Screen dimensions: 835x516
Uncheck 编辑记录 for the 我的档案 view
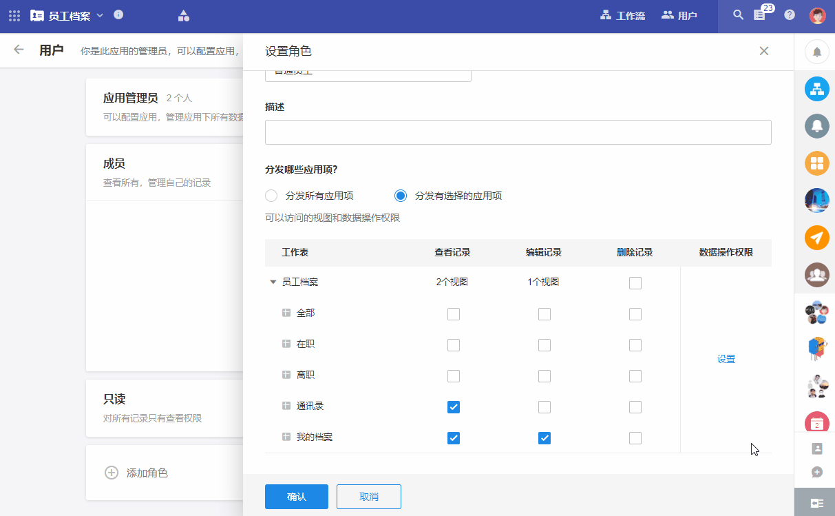pyautogui.click(x=544, y=438)
